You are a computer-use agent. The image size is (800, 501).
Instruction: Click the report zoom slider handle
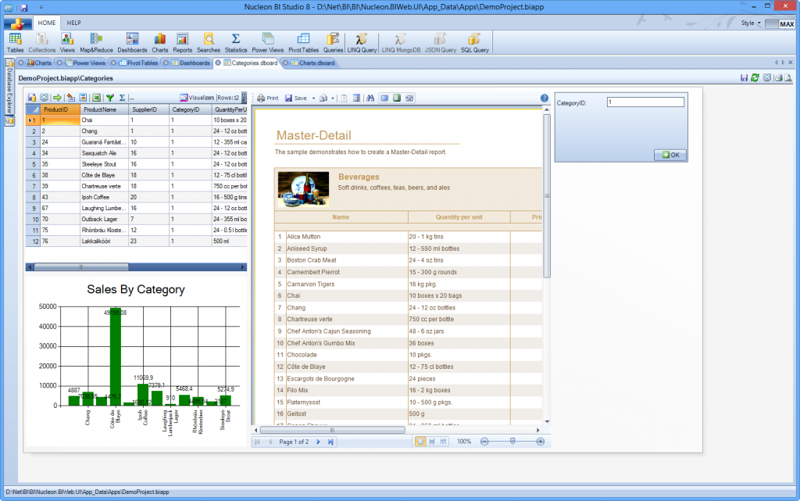pos(512,442)
